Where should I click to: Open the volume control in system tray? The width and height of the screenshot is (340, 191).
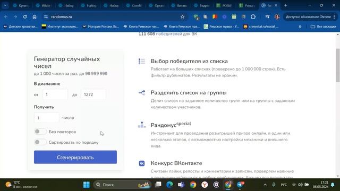300,185
